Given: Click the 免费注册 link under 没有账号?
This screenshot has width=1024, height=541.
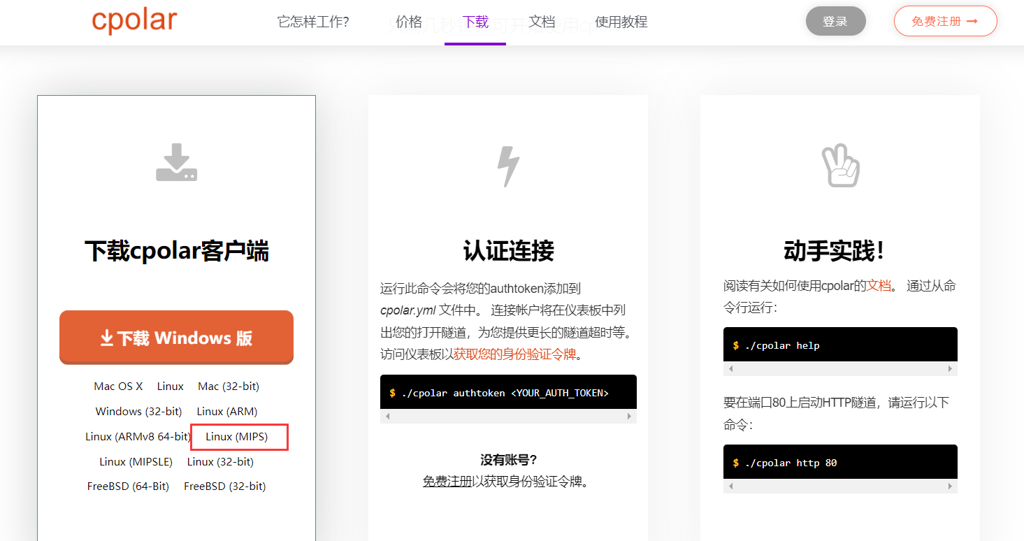Looking at the screenshot, I should 447,482.
